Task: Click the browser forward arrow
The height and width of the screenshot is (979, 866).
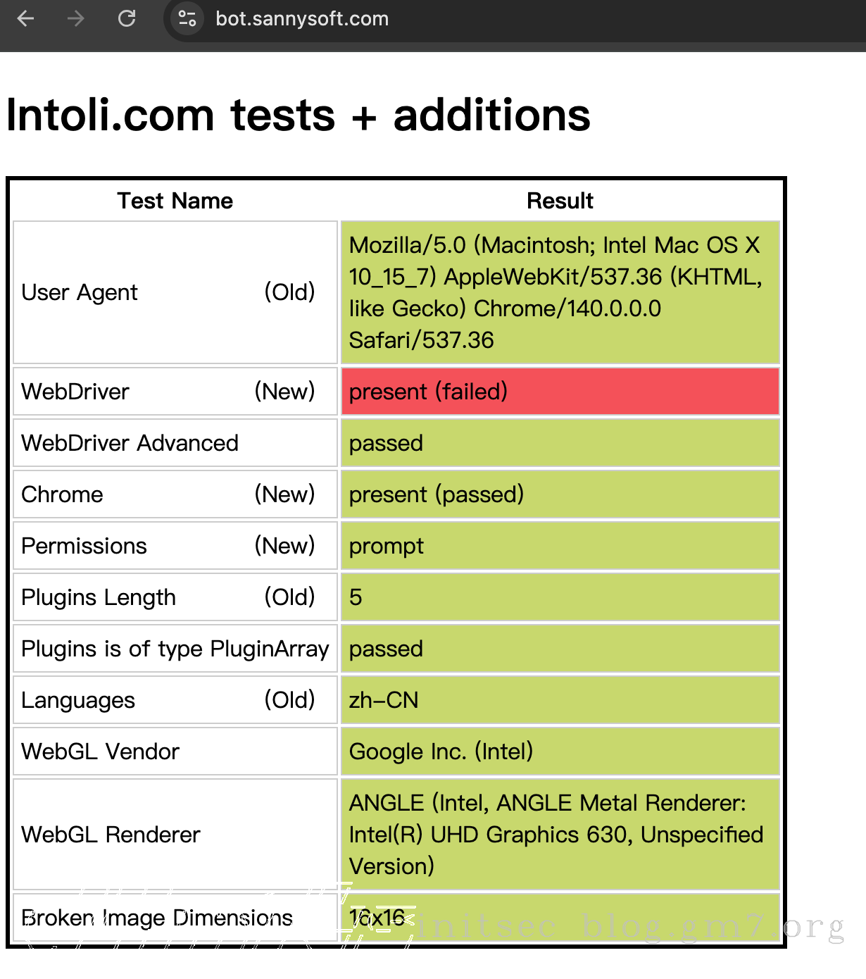Action: click(75, 18)
